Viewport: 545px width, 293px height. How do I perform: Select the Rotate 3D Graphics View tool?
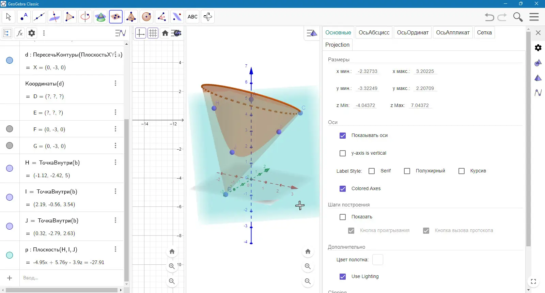208,17
